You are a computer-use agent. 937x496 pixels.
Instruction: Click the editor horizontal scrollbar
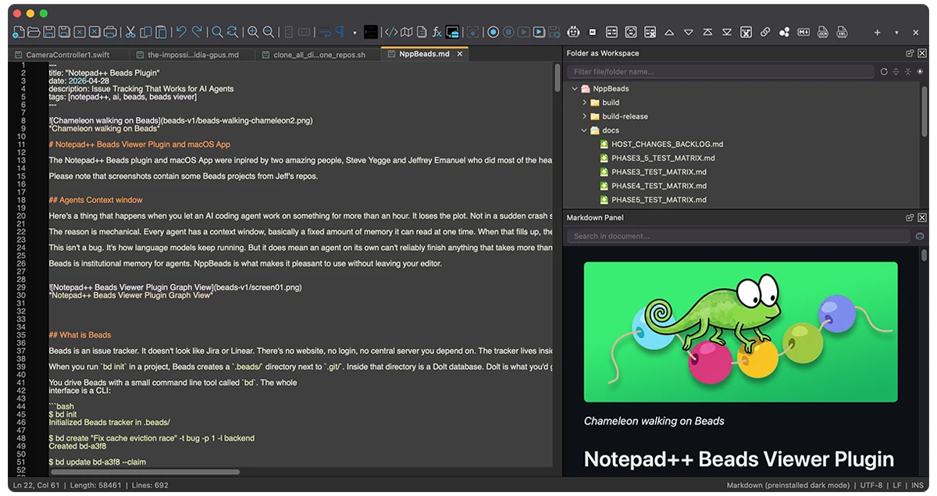145,471
